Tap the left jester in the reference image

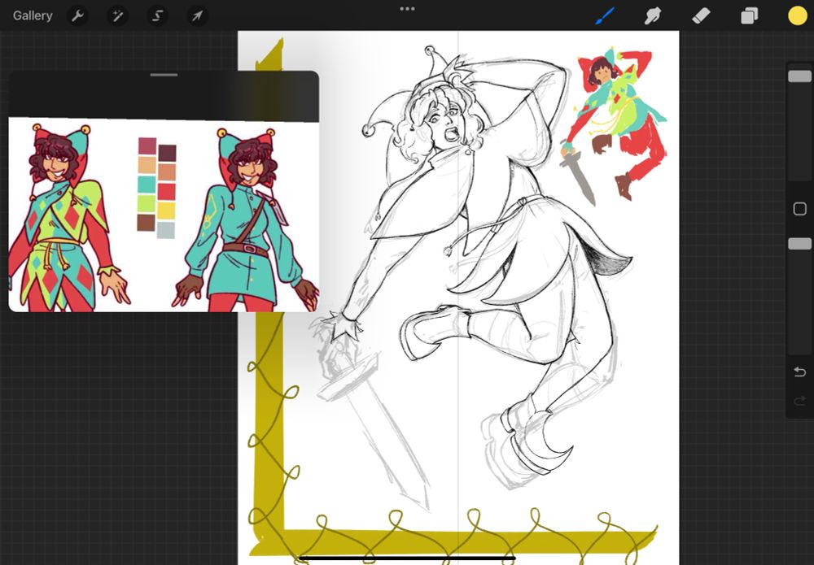point(68,218)
